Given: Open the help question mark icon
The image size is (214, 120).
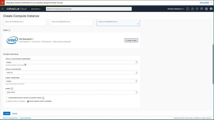Looking at the screenshot, I should coord(197,9).
